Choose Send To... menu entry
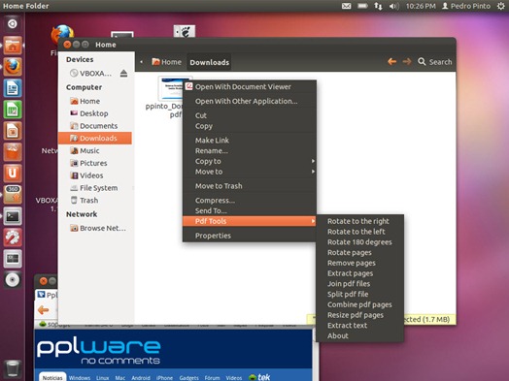 click(250, 210)
